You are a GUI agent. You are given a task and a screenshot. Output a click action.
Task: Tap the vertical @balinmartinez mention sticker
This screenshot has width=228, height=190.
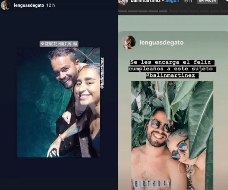[x=102, y=73]
